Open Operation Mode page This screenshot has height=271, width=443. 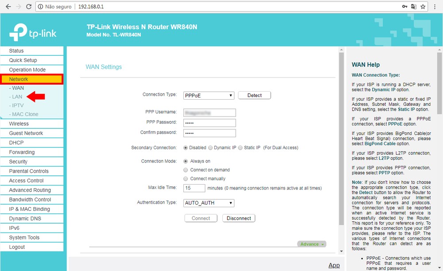(32, 70)
